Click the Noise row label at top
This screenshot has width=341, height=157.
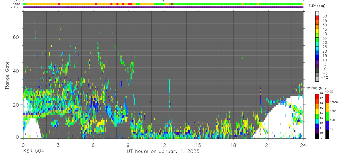[x=16, y=4]
